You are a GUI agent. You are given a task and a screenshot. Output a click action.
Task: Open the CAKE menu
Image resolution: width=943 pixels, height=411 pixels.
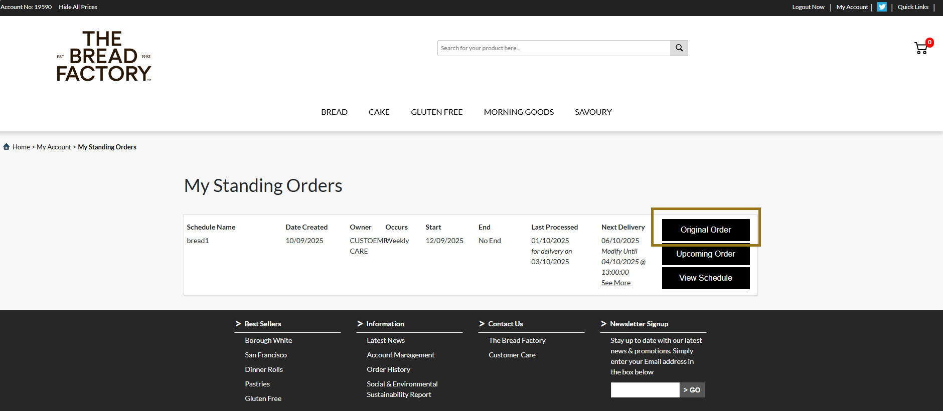[x=379, y=112]
